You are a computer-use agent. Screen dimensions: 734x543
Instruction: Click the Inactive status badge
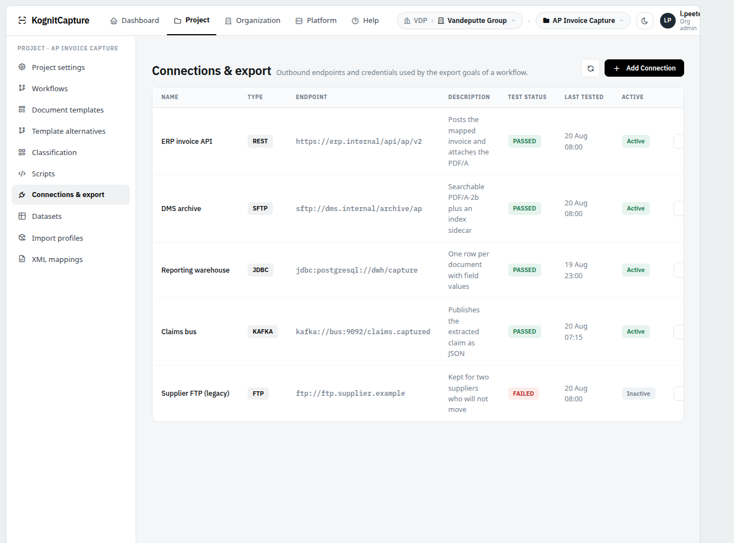click(x=638, y=394)
